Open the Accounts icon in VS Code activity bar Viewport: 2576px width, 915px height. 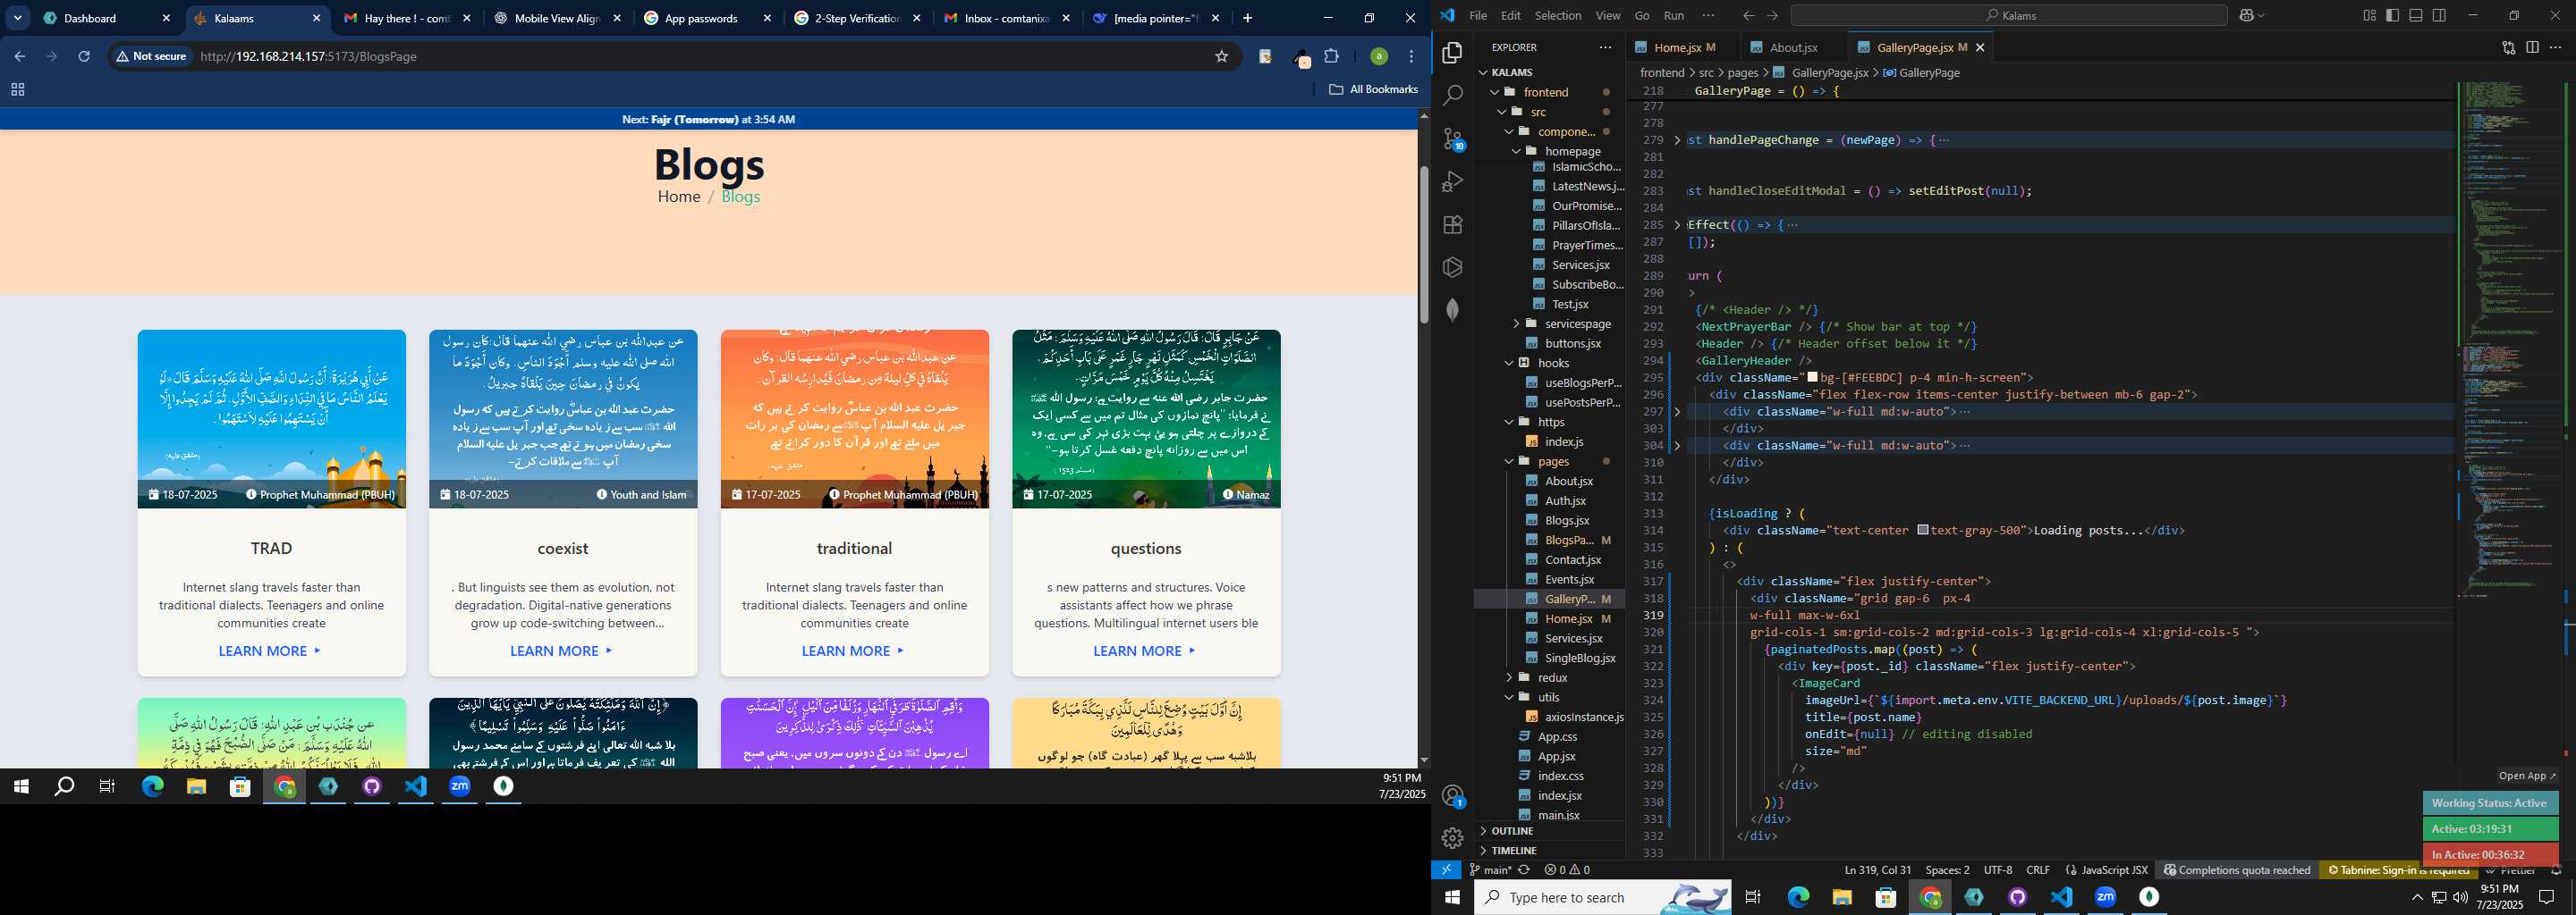pyautogui.click(x=1452, y=796)
